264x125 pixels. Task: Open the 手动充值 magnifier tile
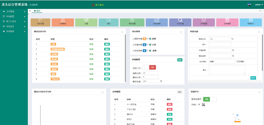click(180, 22)
